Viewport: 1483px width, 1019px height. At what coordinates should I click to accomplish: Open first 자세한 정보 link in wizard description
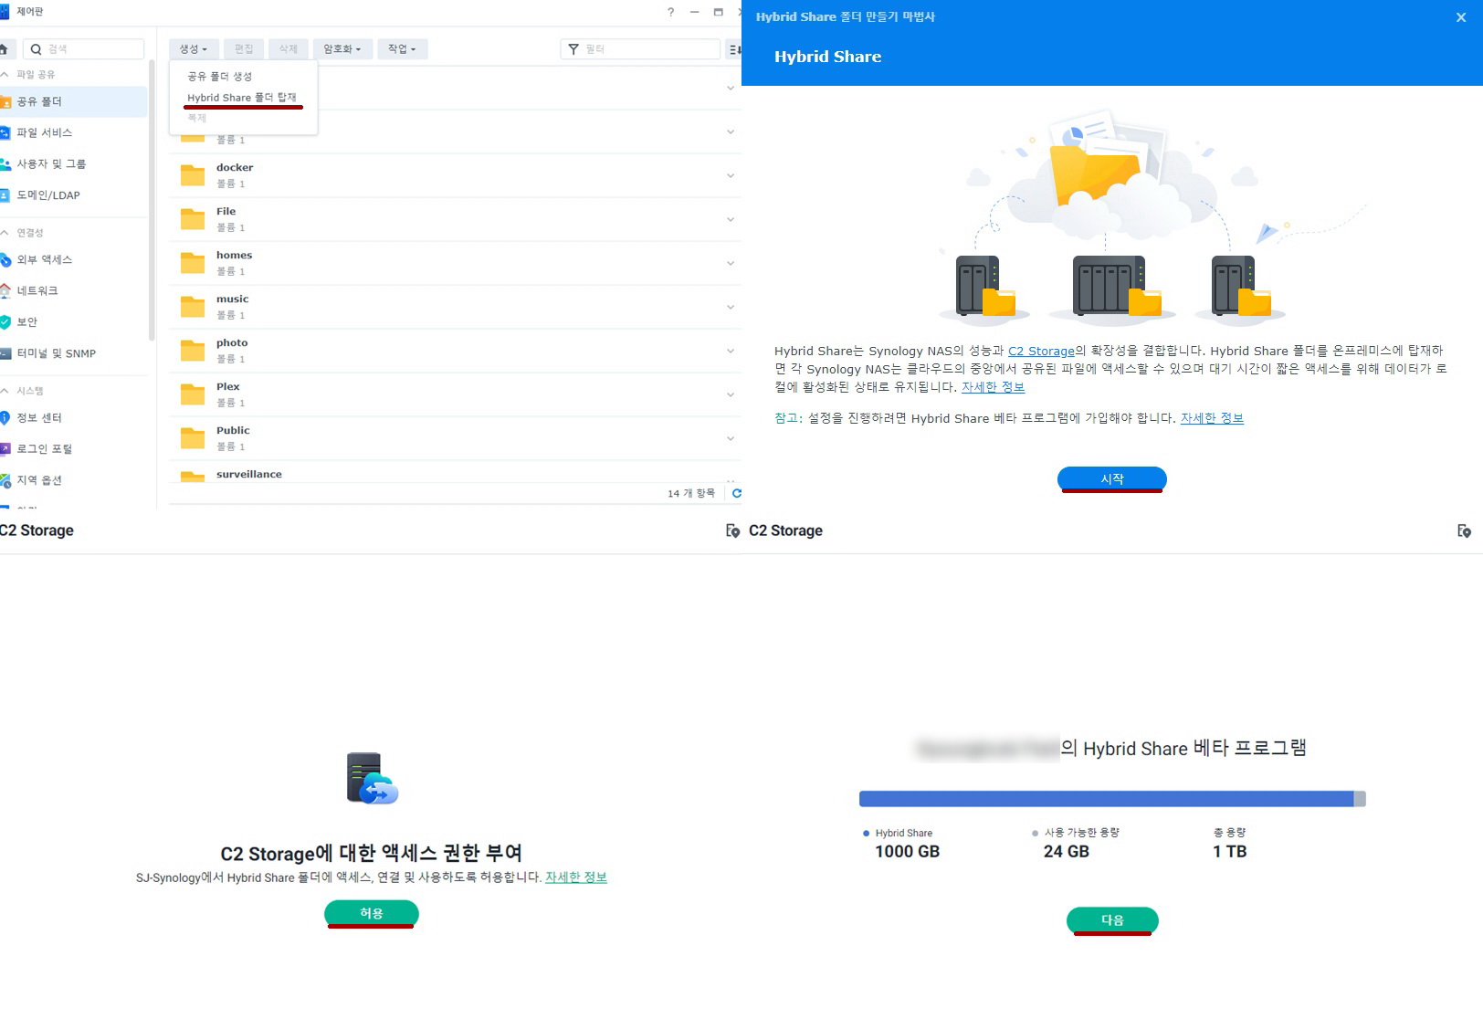pos(993,387)
